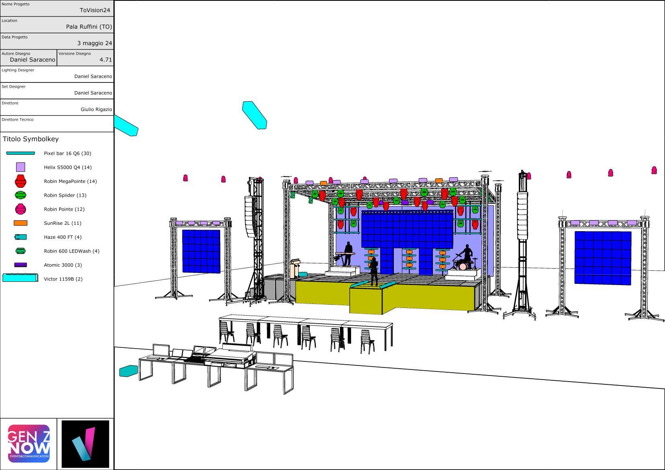
Task: Click the Atomic 3000 purple symbol
Action: click(x=21, y=265)
